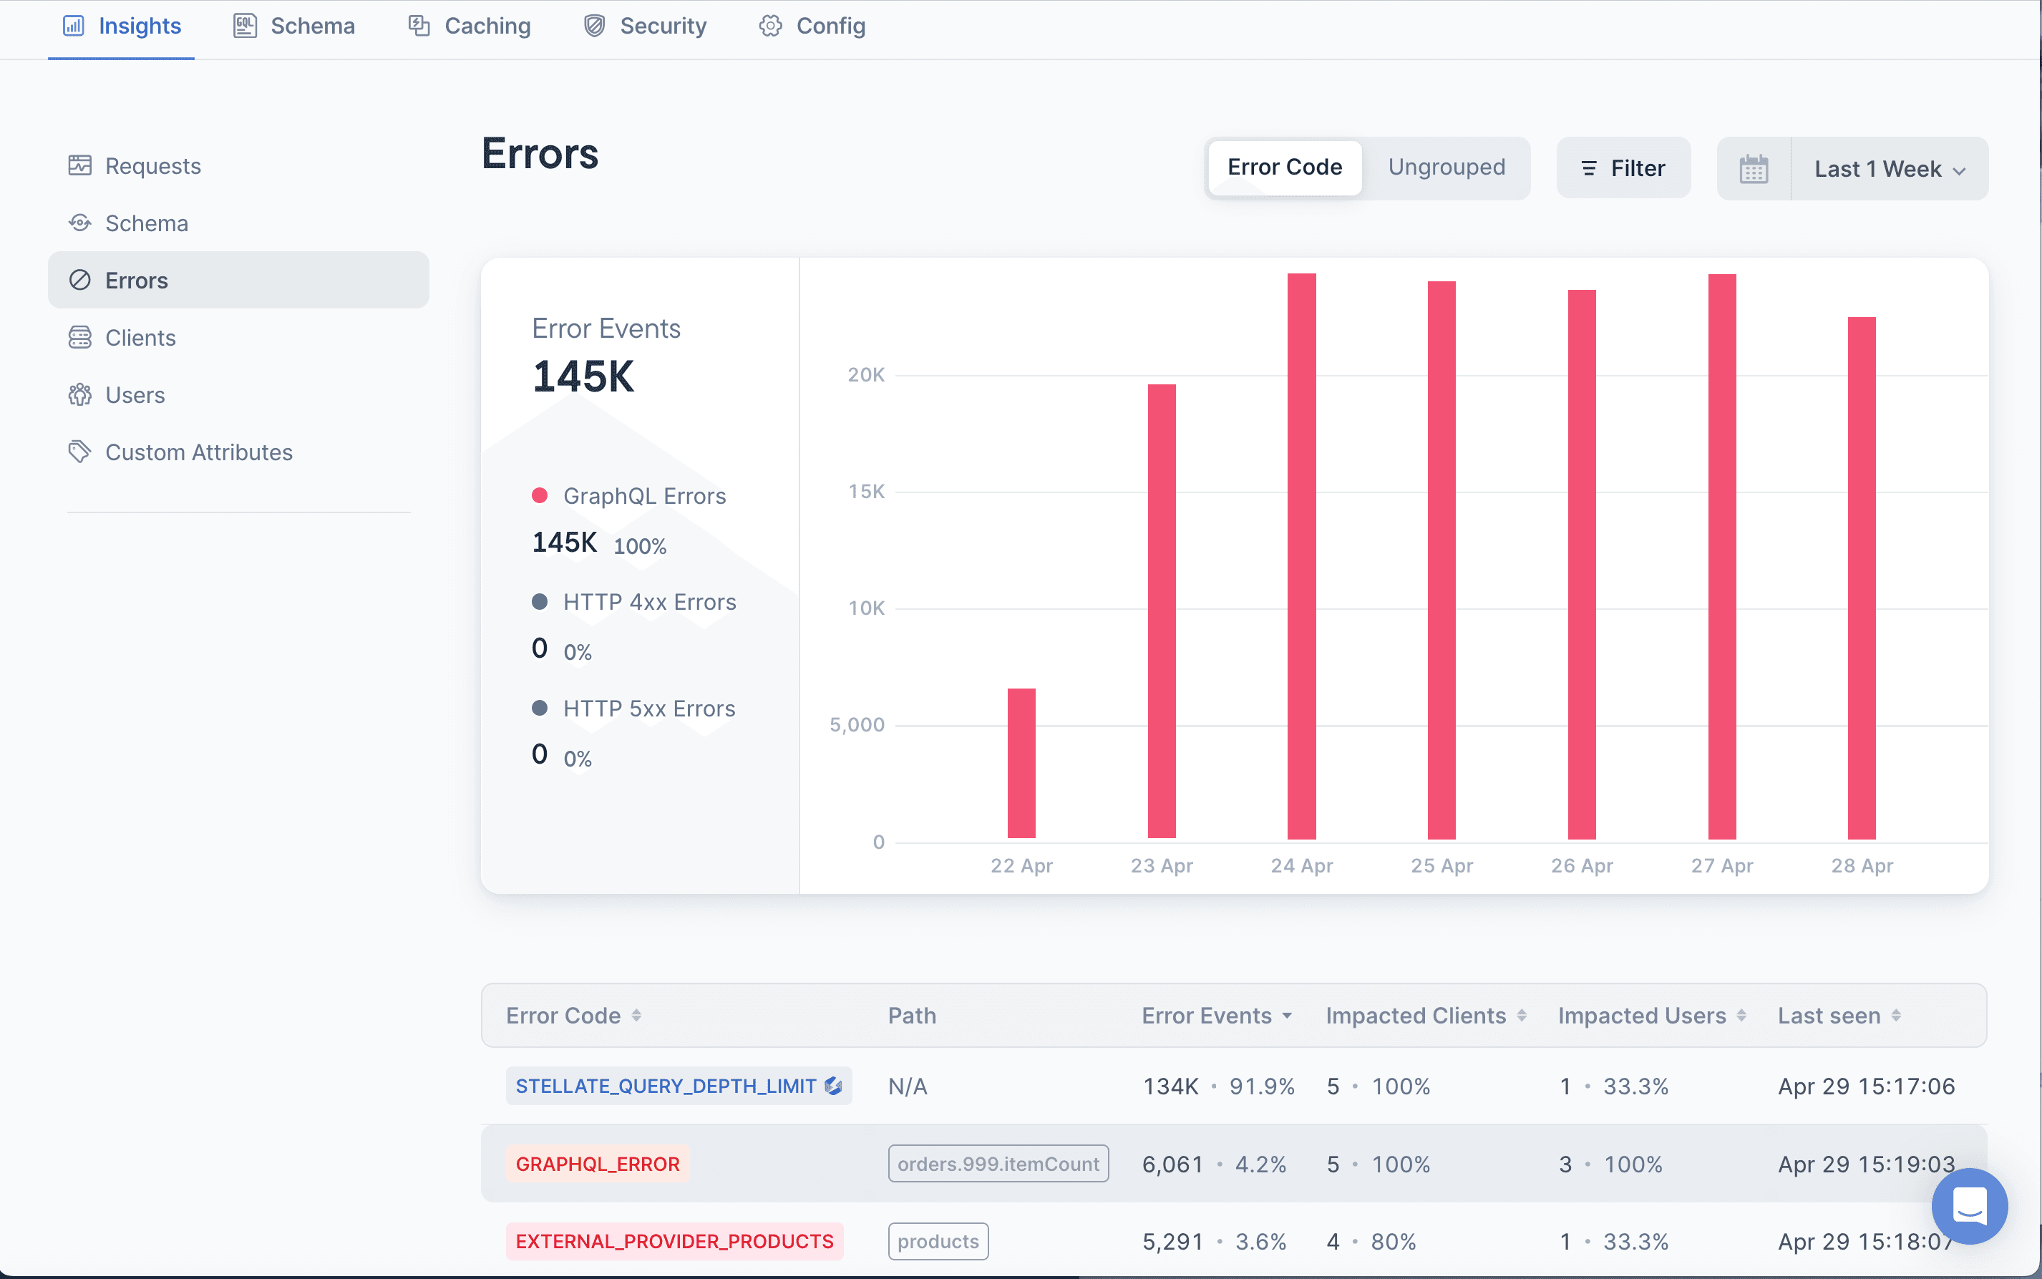Switch grouping to Ungrouped
The height and width of the screenshot is (1279, 2042).
[1447, 167]
